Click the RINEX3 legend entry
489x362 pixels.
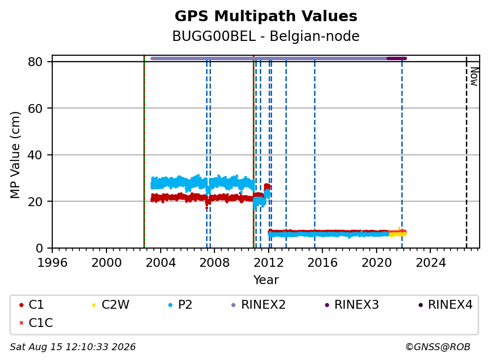tap(351, 305)
